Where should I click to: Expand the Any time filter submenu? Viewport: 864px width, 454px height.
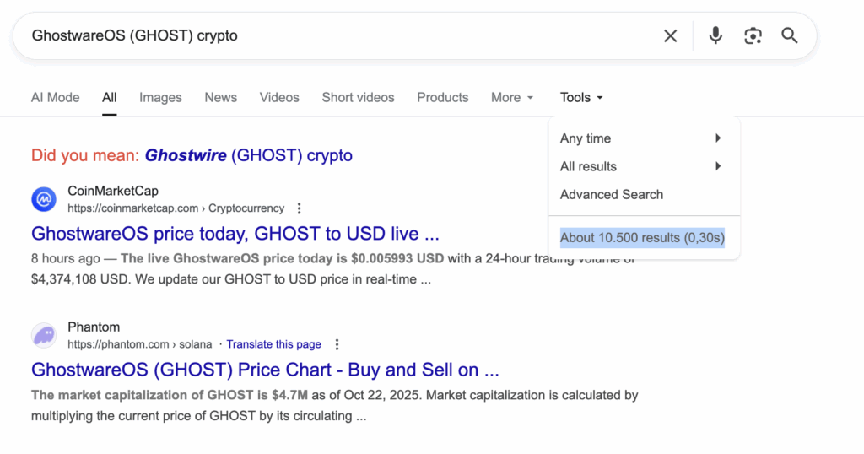pos(643,138)
